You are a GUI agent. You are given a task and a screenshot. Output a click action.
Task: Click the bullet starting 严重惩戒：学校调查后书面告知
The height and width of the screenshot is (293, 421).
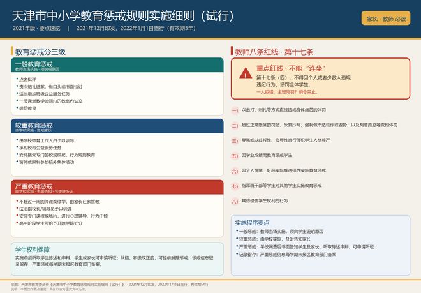click(x=305, y=247)
